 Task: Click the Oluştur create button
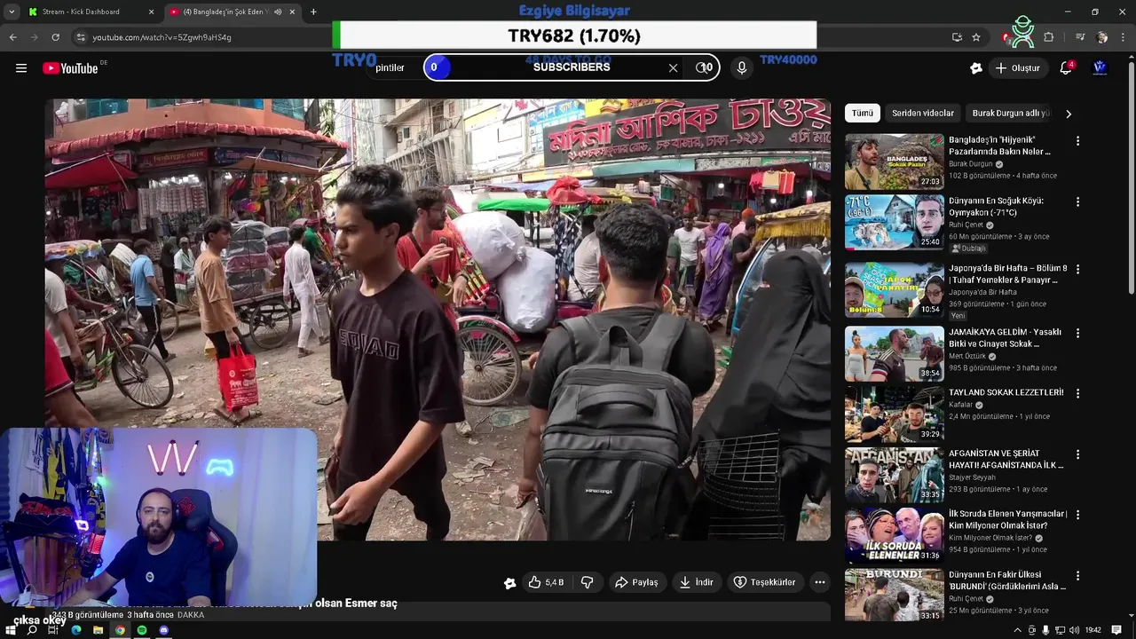click(x=1017, y=68)
